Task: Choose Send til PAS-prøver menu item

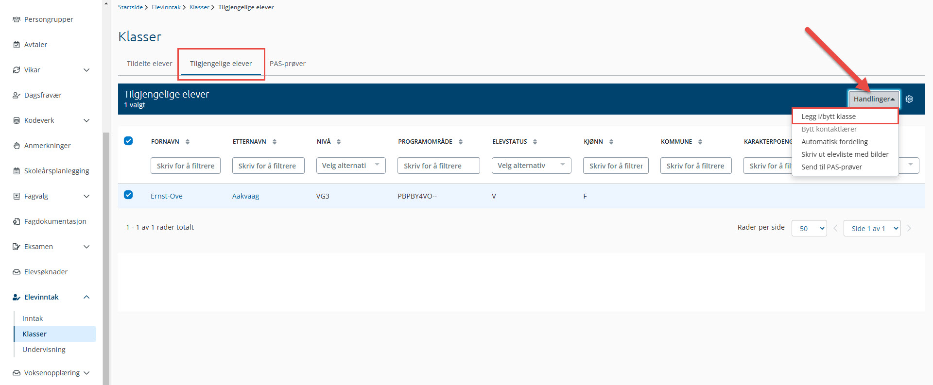Action: point(845,167)
